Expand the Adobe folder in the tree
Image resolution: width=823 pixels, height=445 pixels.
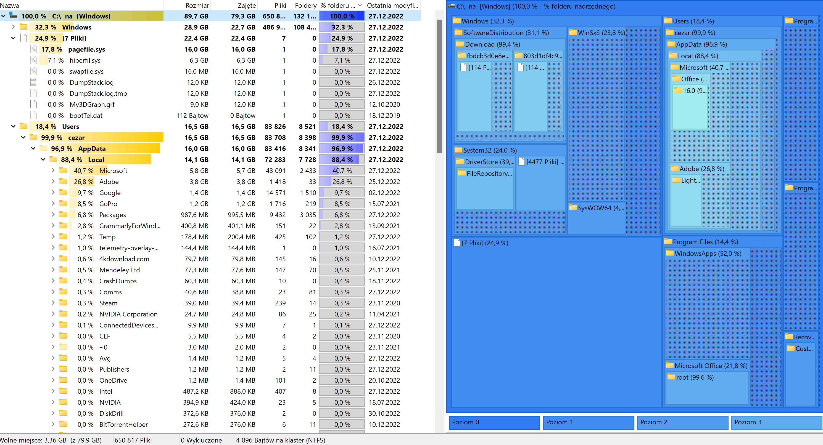pyautogui.click(x=53, y=182)
